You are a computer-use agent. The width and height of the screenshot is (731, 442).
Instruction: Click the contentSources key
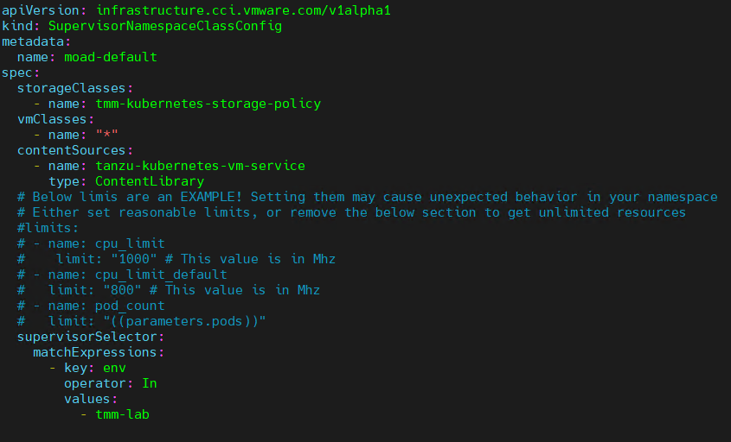pyautogui.click(x=71, y=150)
